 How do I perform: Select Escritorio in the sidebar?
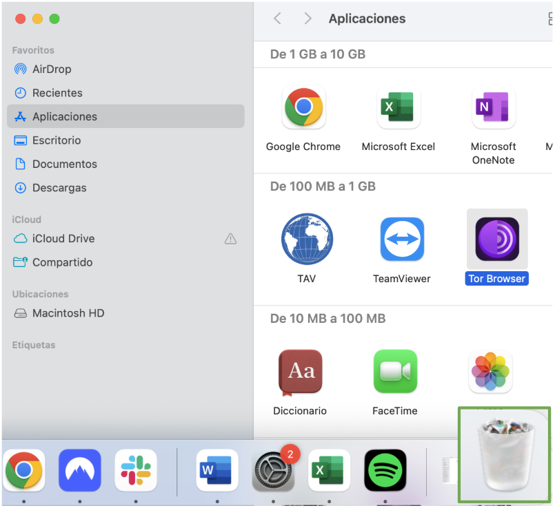pyautogui.click(x=58, y=140)
